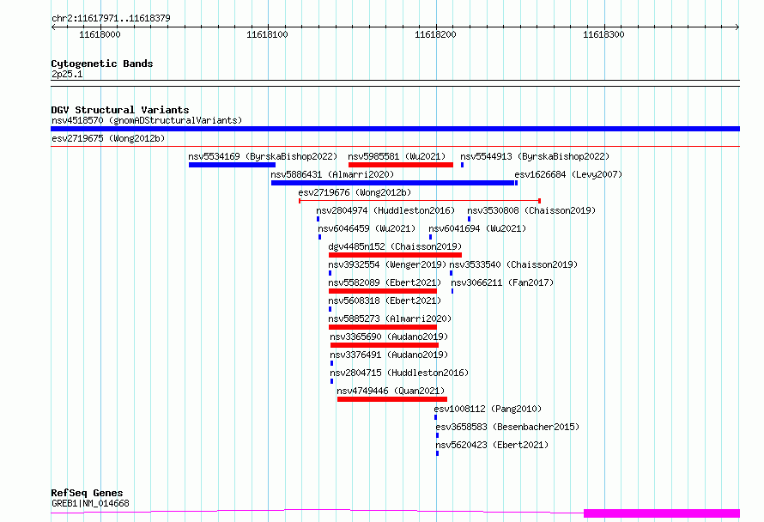Open nsv3365690 (Audano2019) label
Screen dimensions: 764x522
(x=389, y=337)
